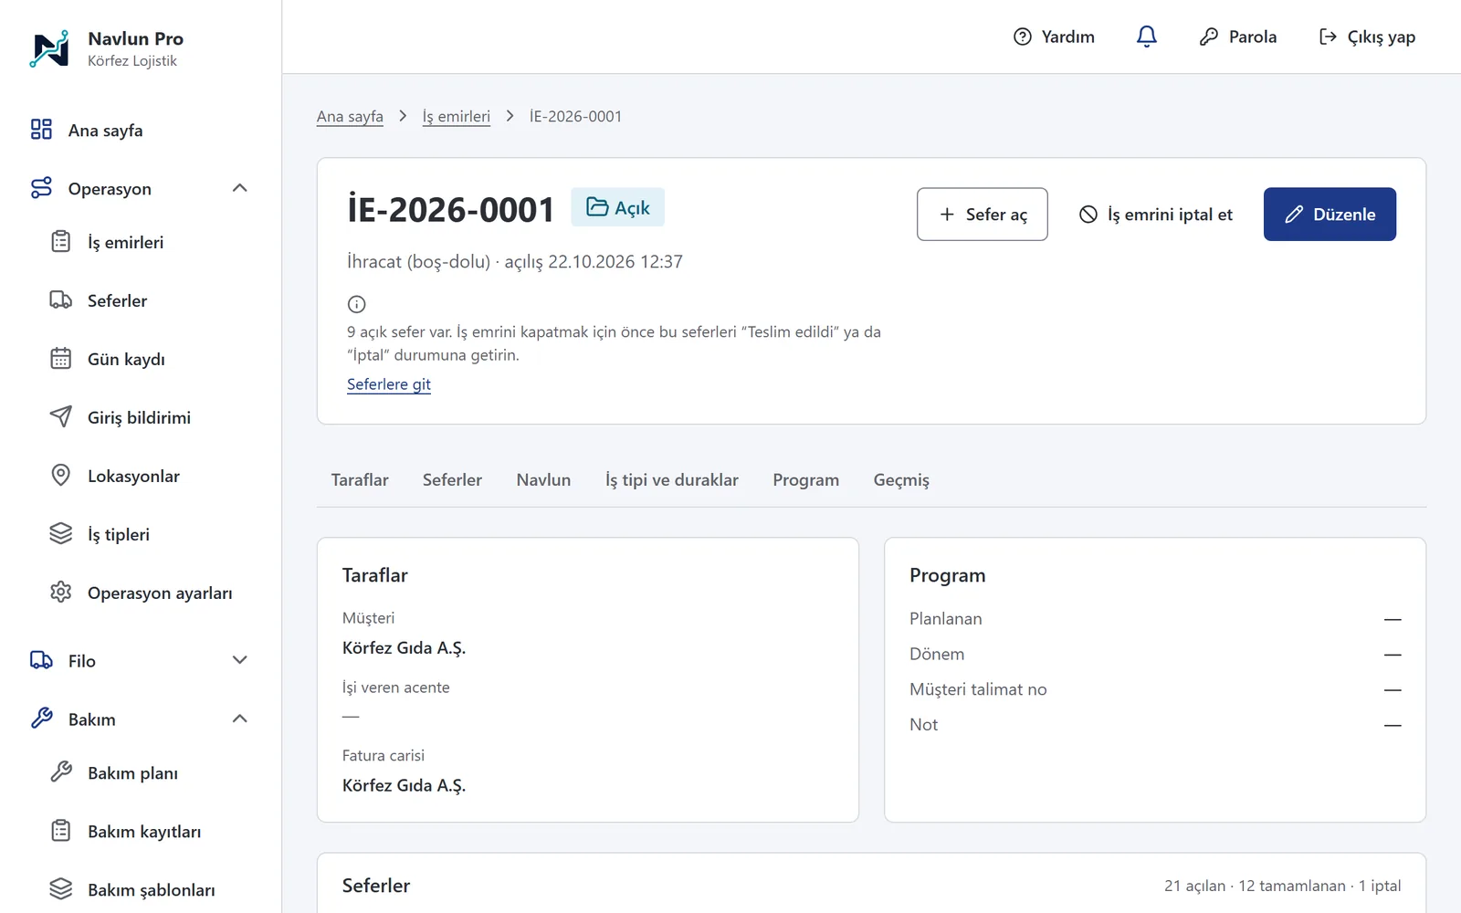Image resolution: width=1461 pixels, height=913 pixels.
Task: Click Çıkış yap to log out
Action: [x=1367, y=37]
